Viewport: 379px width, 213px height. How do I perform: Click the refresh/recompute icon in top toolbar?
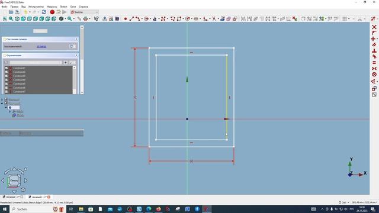(x=44, y=12)
